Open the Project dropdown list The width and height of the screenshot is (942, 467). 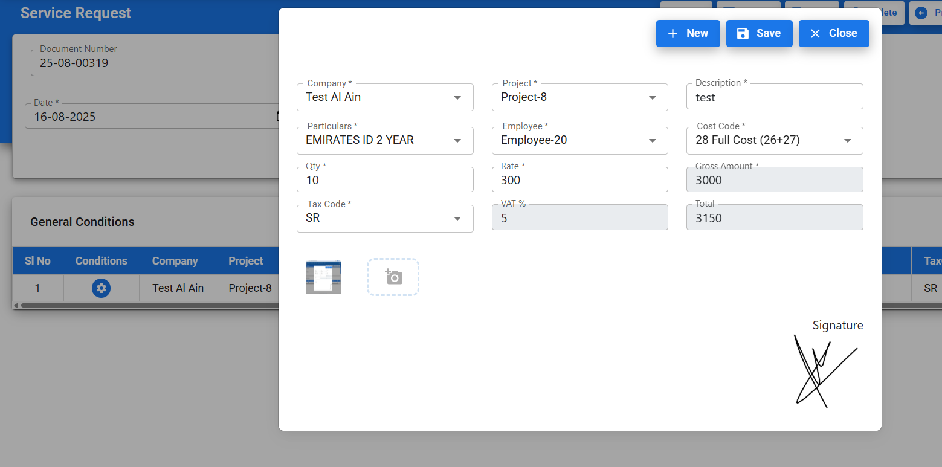click(652, 98)
